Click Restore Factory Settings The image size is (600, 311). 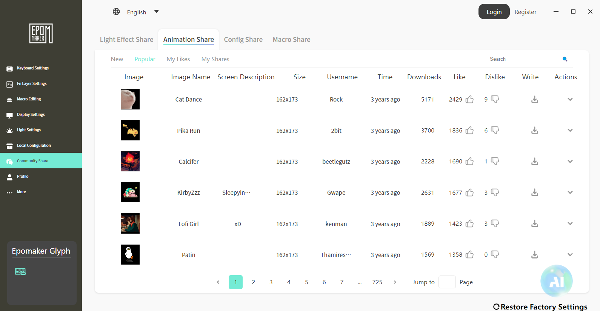(x=540, y=306)
